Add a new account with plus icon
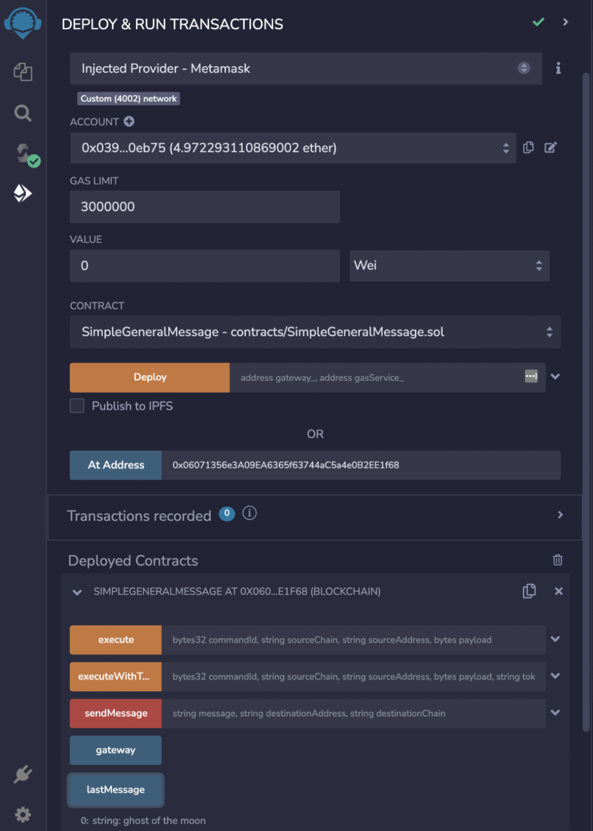The width and height of the screenshot is (593, 831). point(129,121)
